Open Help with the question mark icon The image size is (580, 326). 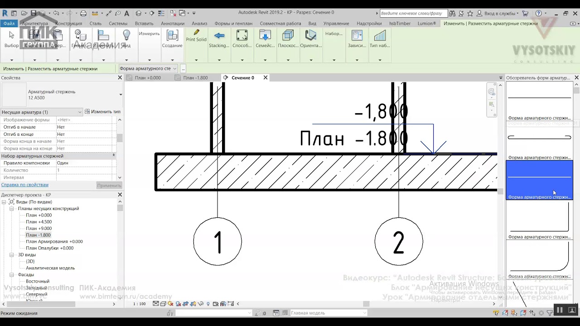pyautogui.click(x=538, y=14)
